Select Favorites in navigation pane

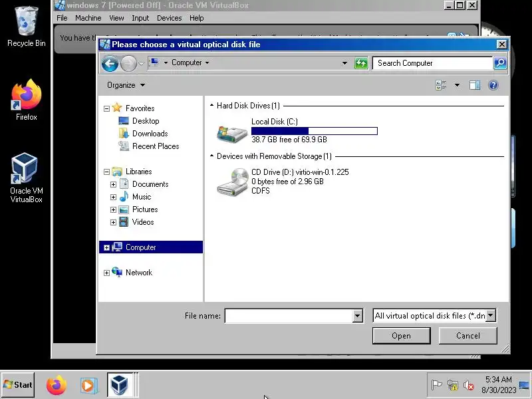click(x=140, y=108)
